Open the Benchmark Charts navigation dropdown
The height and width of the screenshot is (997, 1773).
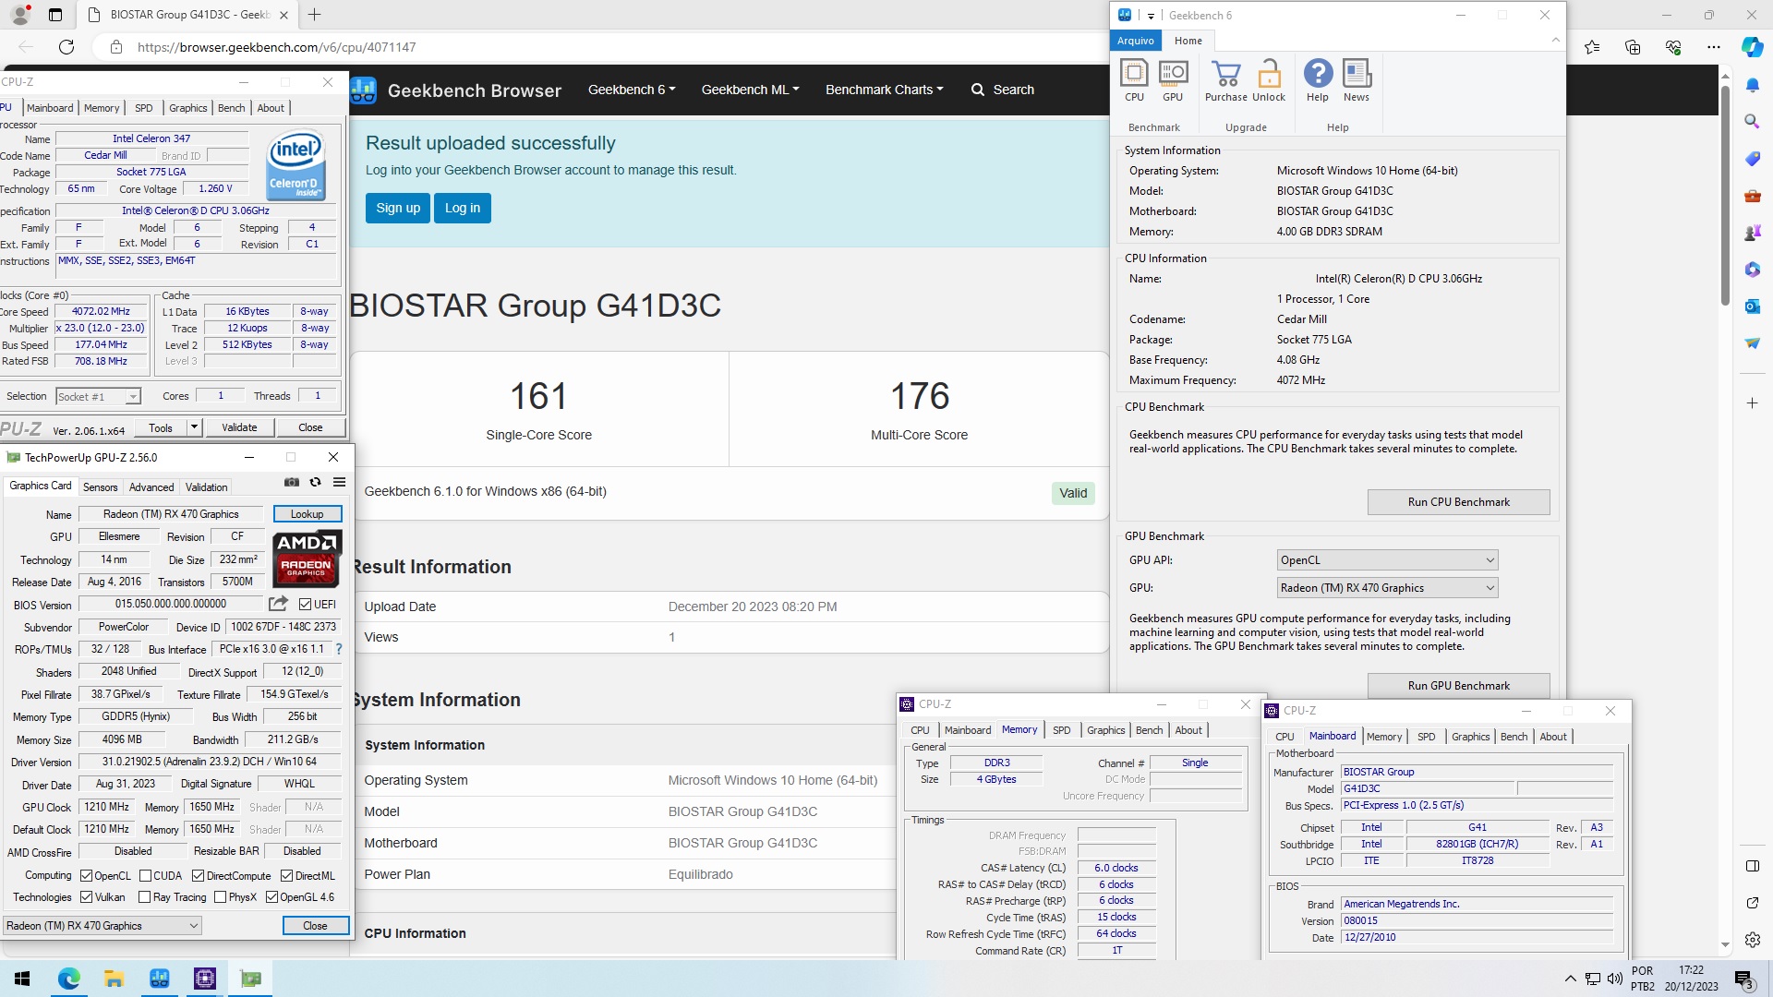point(884,90)
